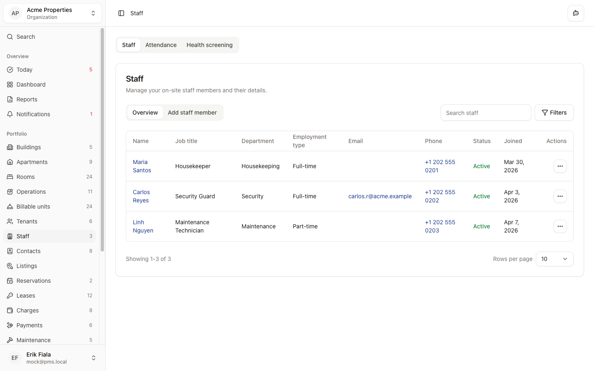This screenshot has height=371, width=594.
Task: Click the Maintenance wrench icon
Action: coord(10,340)
